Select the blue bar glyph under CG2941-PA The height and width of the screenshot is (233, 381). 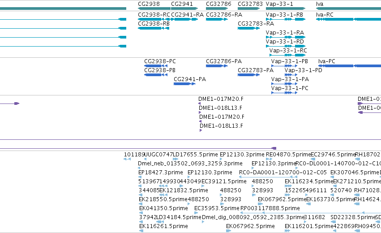tap(184, 84)
